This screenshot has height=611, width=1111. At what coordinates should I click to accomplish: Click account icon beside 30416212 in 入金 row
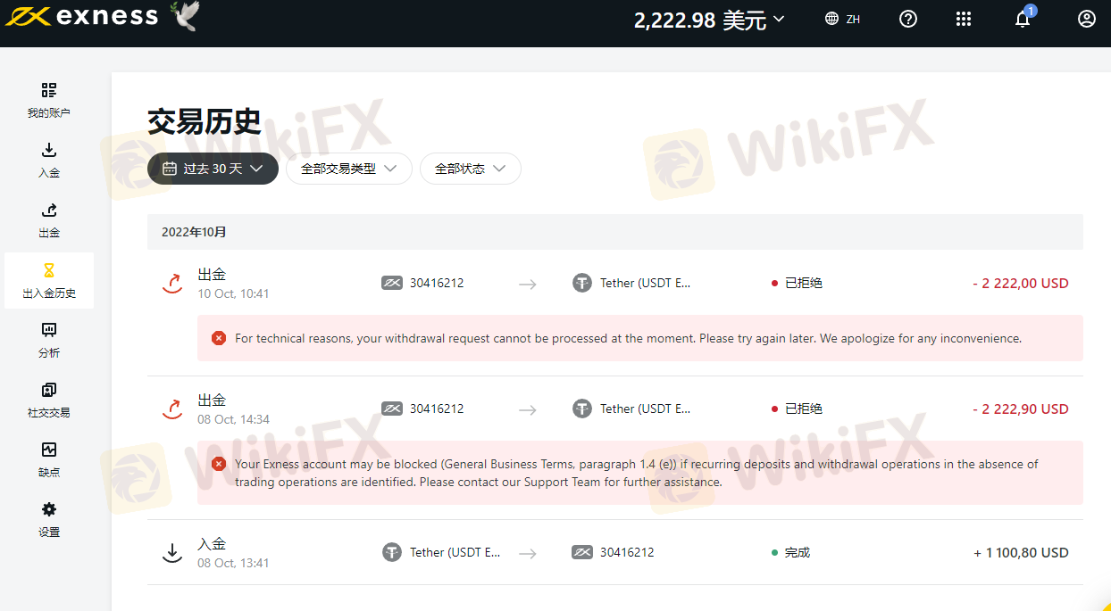tap(582, 553)
